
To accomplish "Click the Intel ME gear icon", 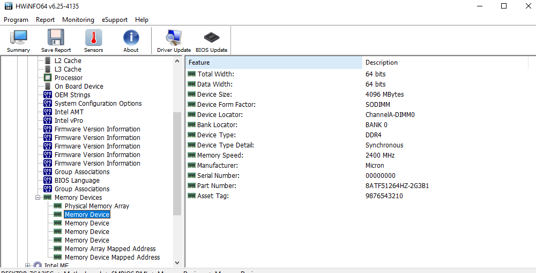I will [38, 266].
